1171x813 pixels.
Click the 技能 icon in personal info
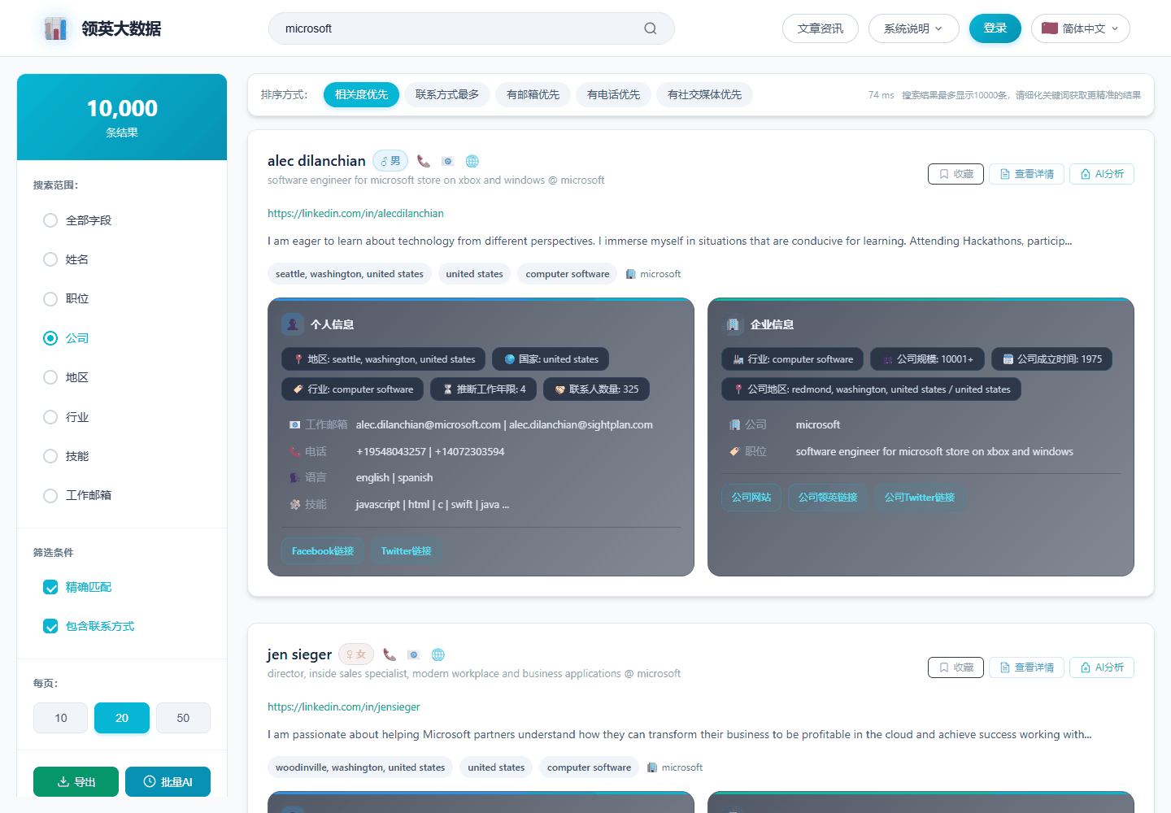coord(295,504)
